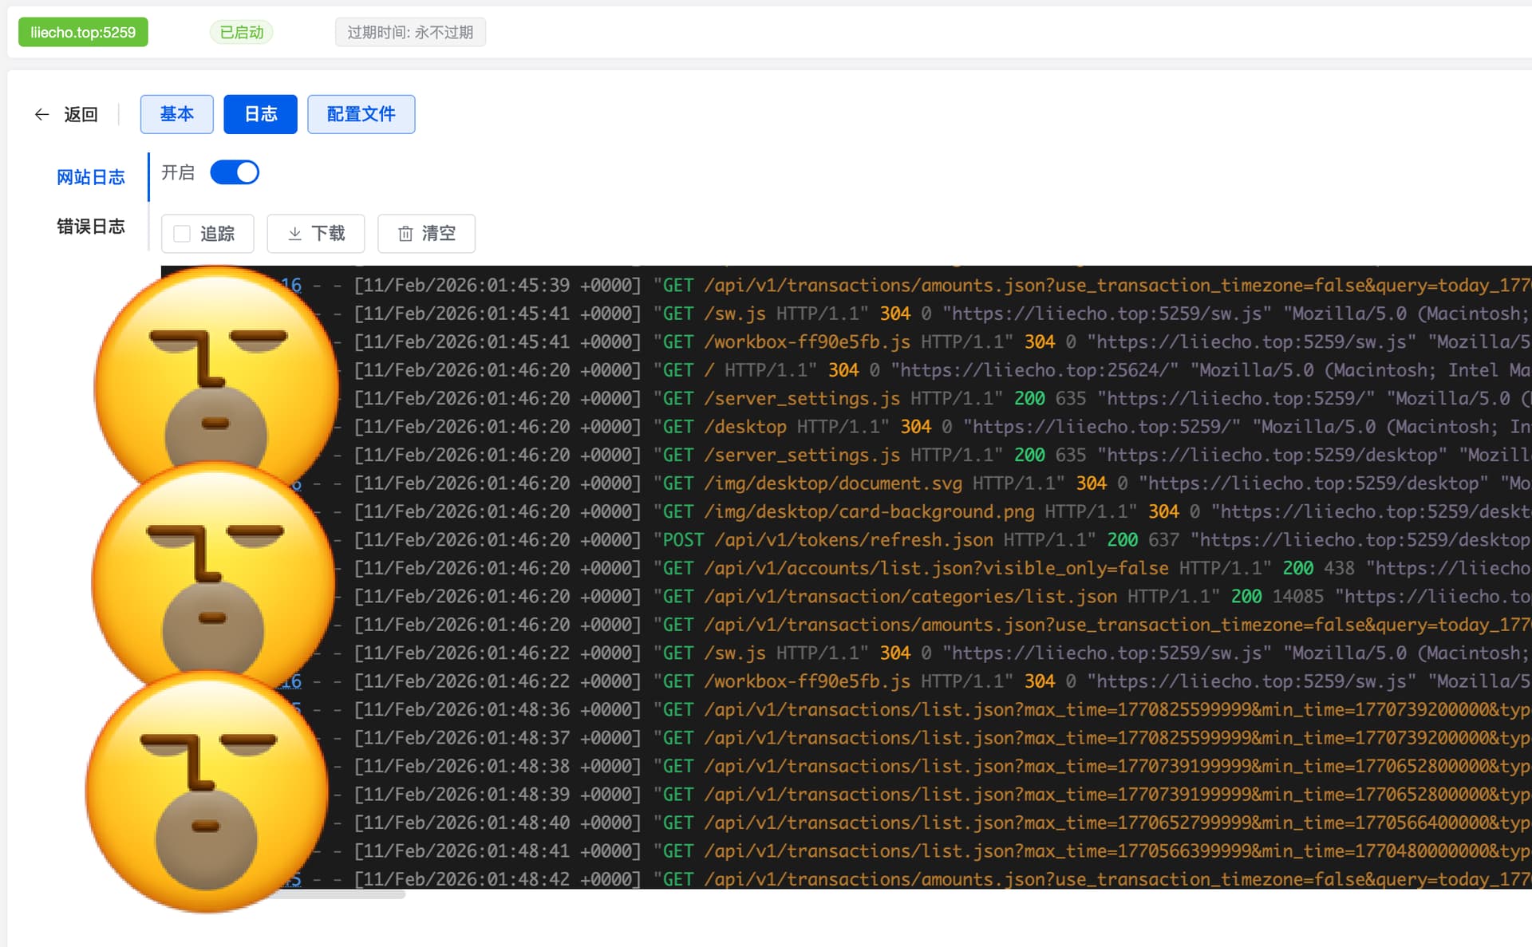Open the 配置文件 tab
The width and height of the screenshot is (1532, 947).
click(x=361, y=114)
